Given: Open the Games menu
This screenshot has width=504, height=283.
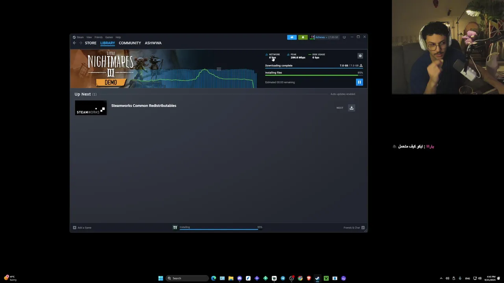Looking at the screenshot, I should coord(109,37).
